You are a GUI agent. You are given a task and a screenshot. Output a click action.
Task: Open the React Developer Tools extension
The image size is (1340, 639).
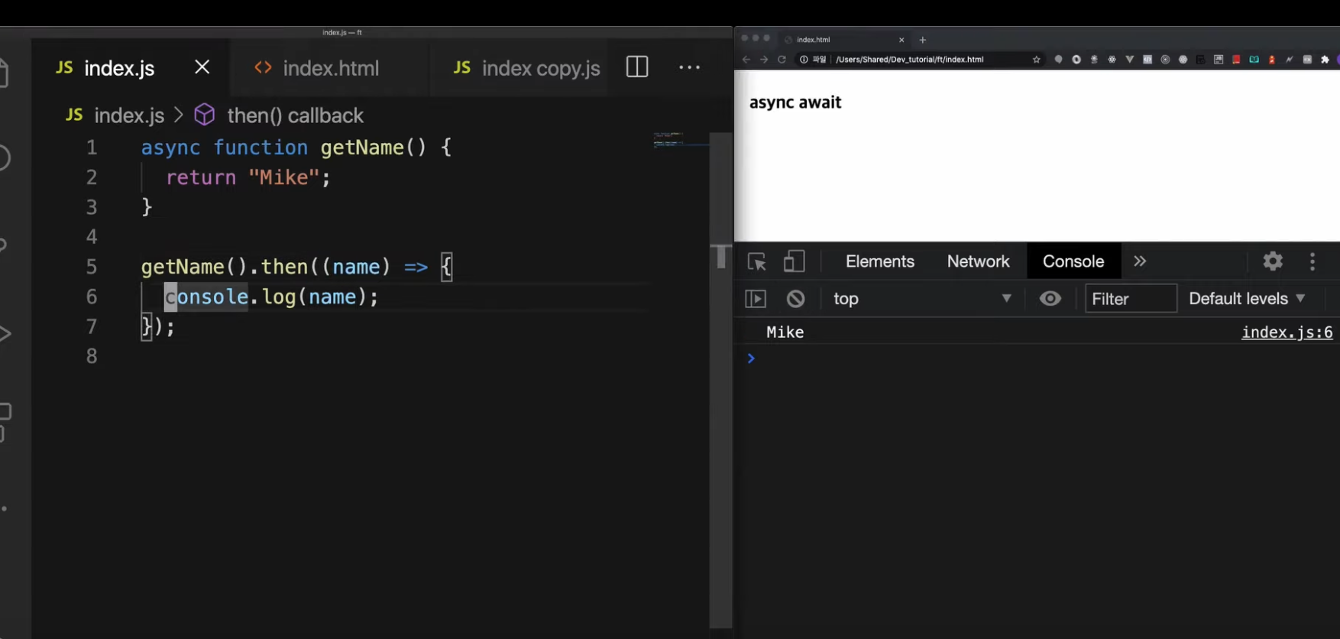(1112, 60)
